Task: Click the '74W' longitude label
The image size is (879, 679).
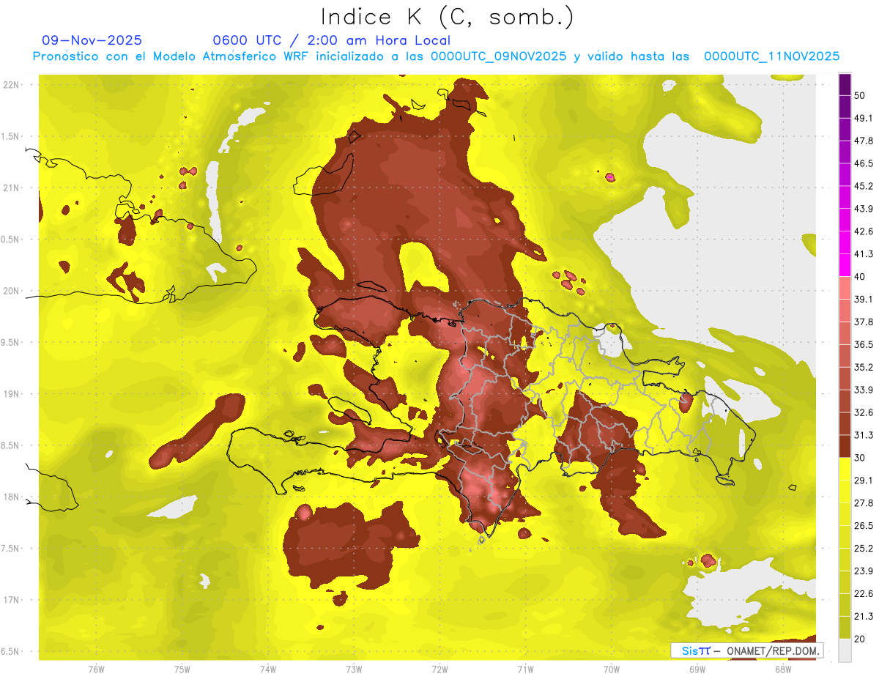Action: click(268, 669)
